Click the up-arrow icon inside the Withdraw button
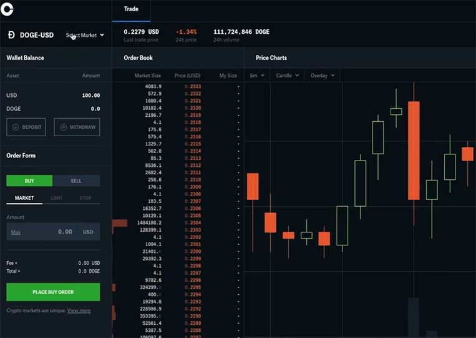 [x=63, y=127]
